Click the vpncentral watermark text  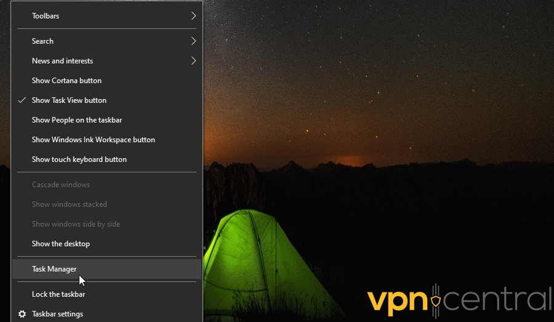click(459, 300)
